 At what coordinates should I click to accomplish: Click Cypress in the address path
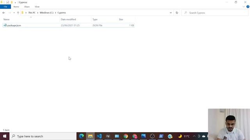62,13
